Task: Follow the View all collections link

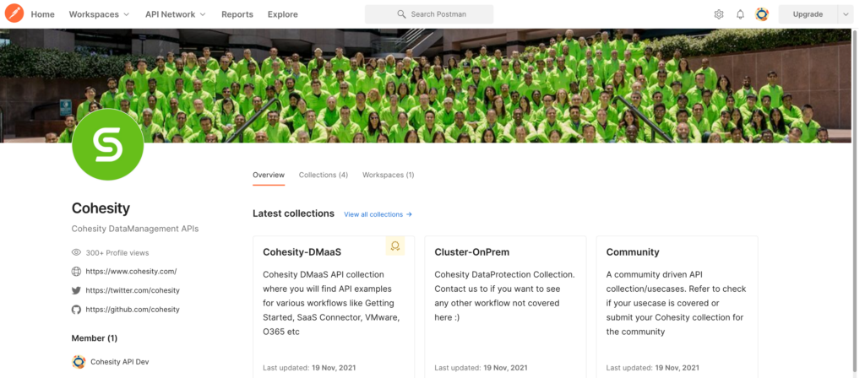Action: pyautogui.click(x=378, y=214)
